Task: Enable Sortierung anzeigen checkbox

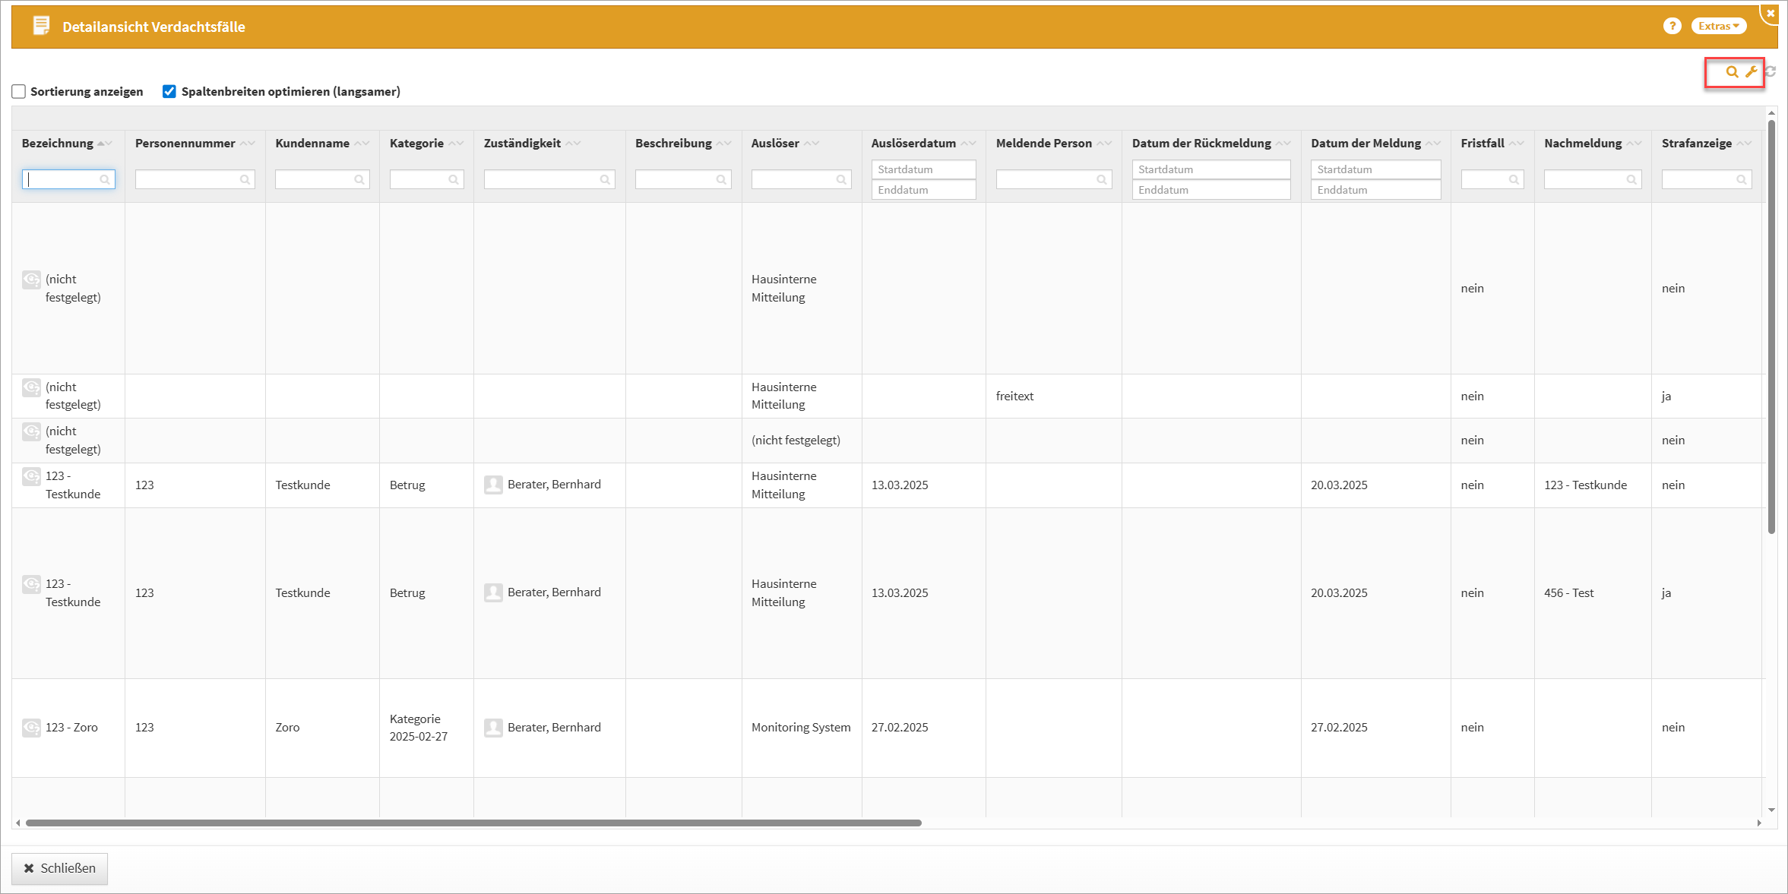Action: (19, 92)
